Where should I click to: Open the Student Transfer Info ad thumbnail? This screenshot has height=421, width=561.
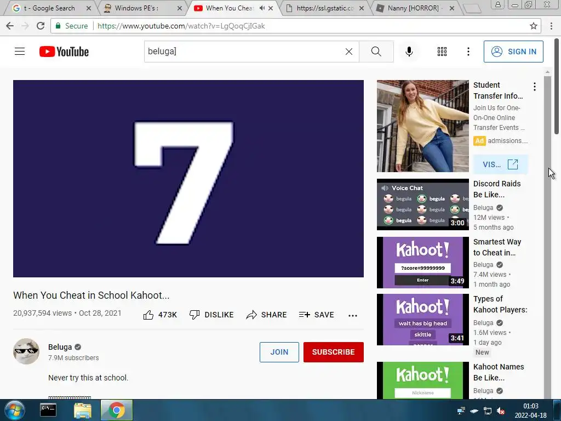[x=422, y=126]
